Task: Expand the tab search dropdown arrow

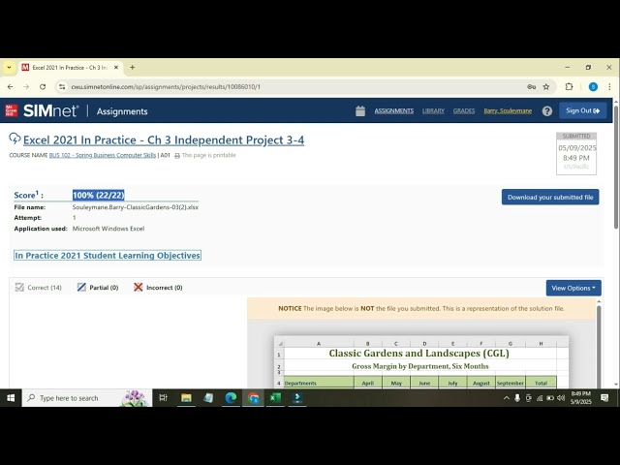Action: coord(9,67)
